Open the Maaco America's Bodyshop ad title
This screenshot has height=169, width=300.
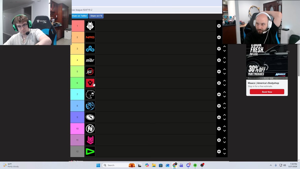point(263,83)
